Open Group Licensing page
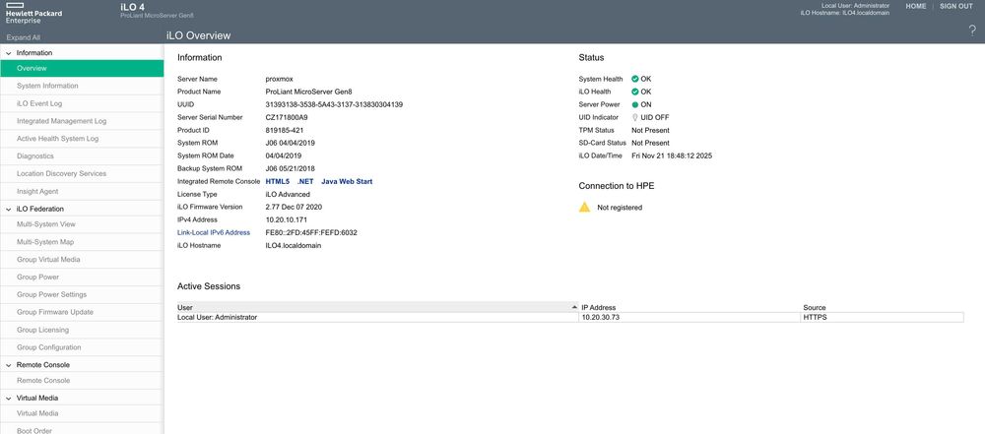This screenshot has height=434, width=985. pos(82,330)
